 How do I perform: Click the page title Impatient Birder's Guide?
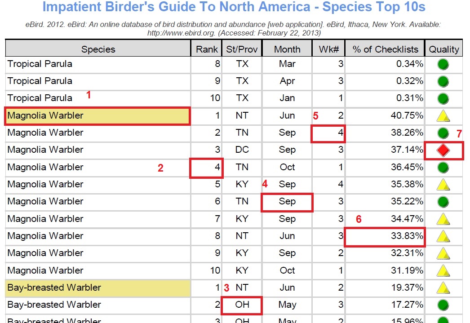234,7
